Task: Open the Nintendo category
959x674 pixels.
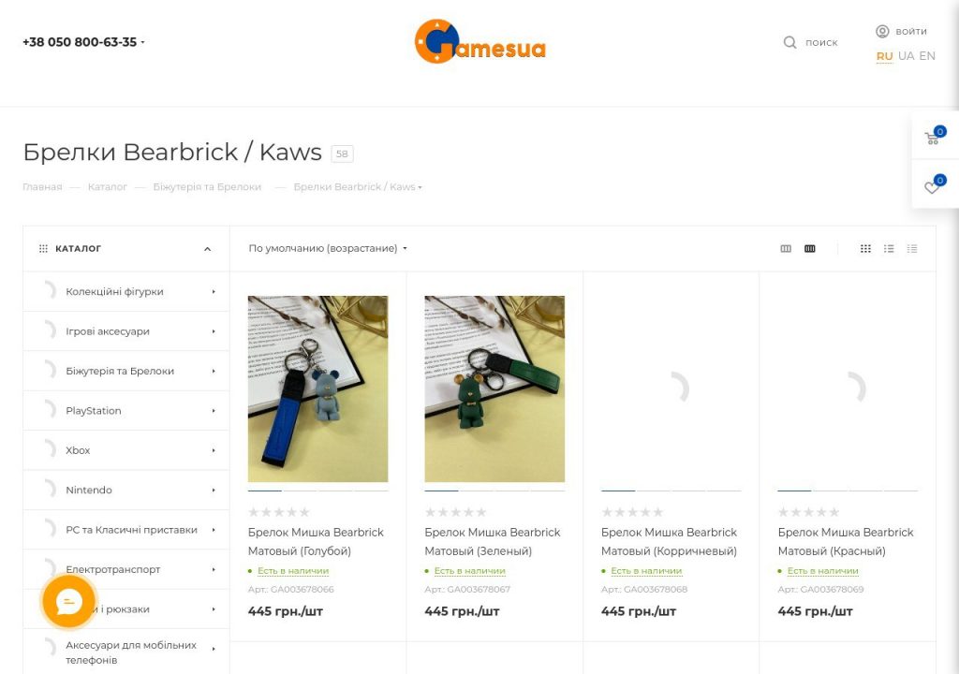Action: (x=126, y=490)
